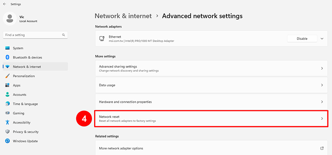This screenshot has height=155, width=332.
Task: Click the back arrow in Settings header
Action: 5,4
